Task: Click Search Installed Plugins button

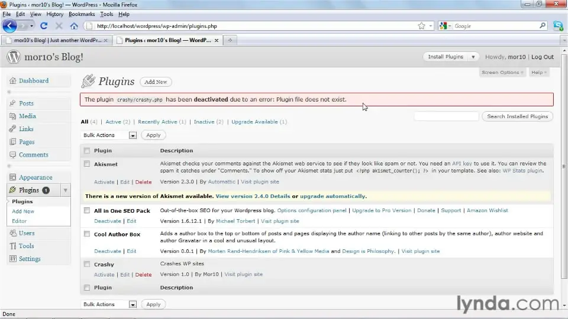Action: [517, 116]
